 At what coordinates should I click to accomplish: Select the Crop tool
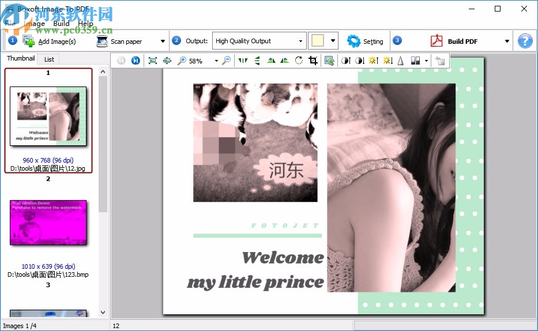point(313,61)
